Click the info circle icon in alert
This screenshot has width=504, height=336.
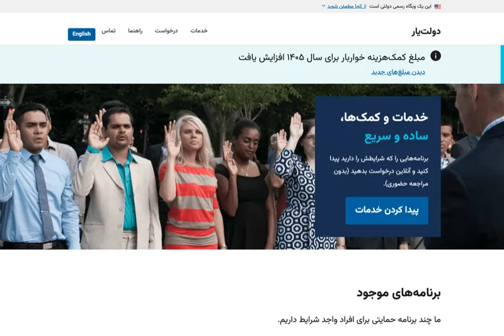(x=435, y=56)
